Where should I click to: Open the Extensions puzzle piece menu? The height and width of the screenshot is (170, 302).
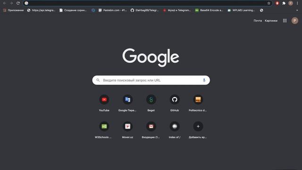(284, 3)
